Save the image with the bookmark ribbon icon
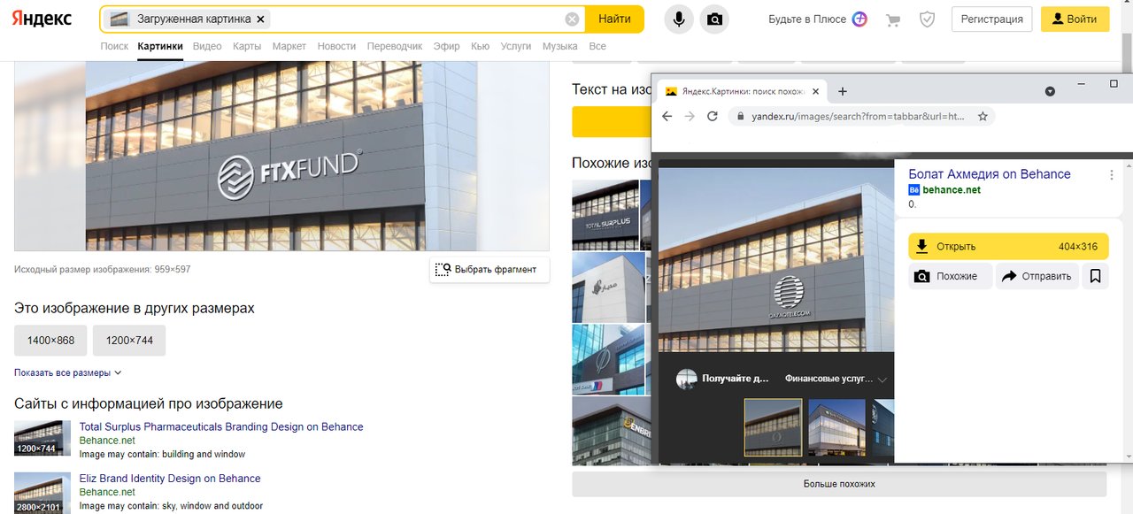 1096,276
